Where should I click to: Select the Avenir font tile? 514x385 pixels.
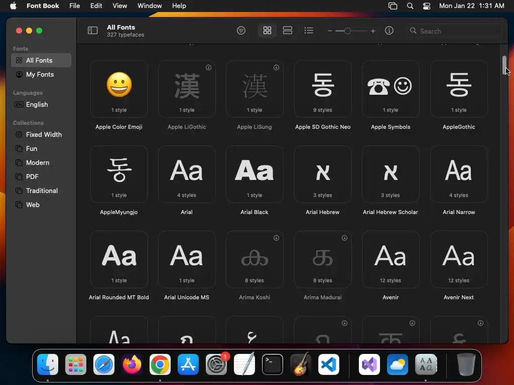(x=391, y=259)
